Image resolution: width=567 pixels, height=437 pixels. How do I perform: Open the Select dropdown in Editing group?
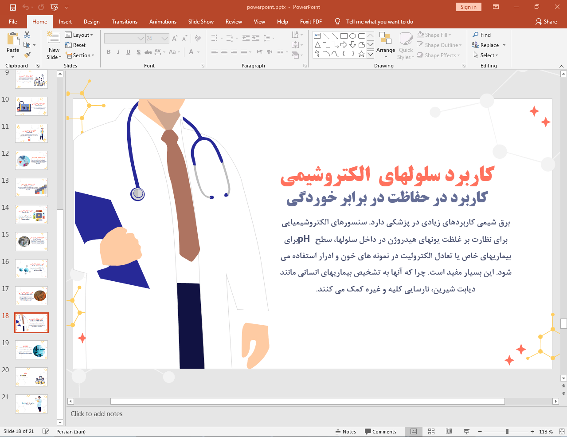486,55
